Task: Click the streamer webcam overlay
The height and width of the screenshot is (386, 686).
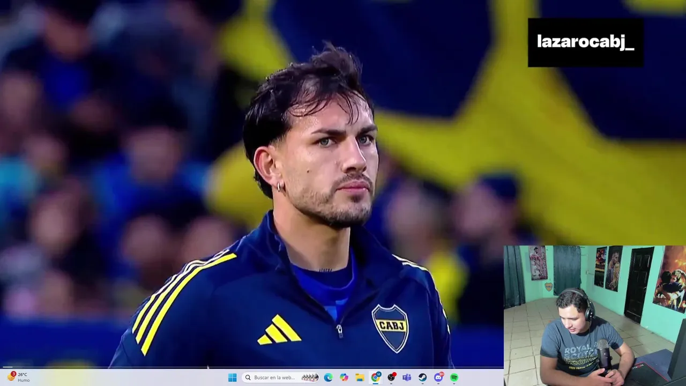Action: pyautogui.click(x=595, y=316)
